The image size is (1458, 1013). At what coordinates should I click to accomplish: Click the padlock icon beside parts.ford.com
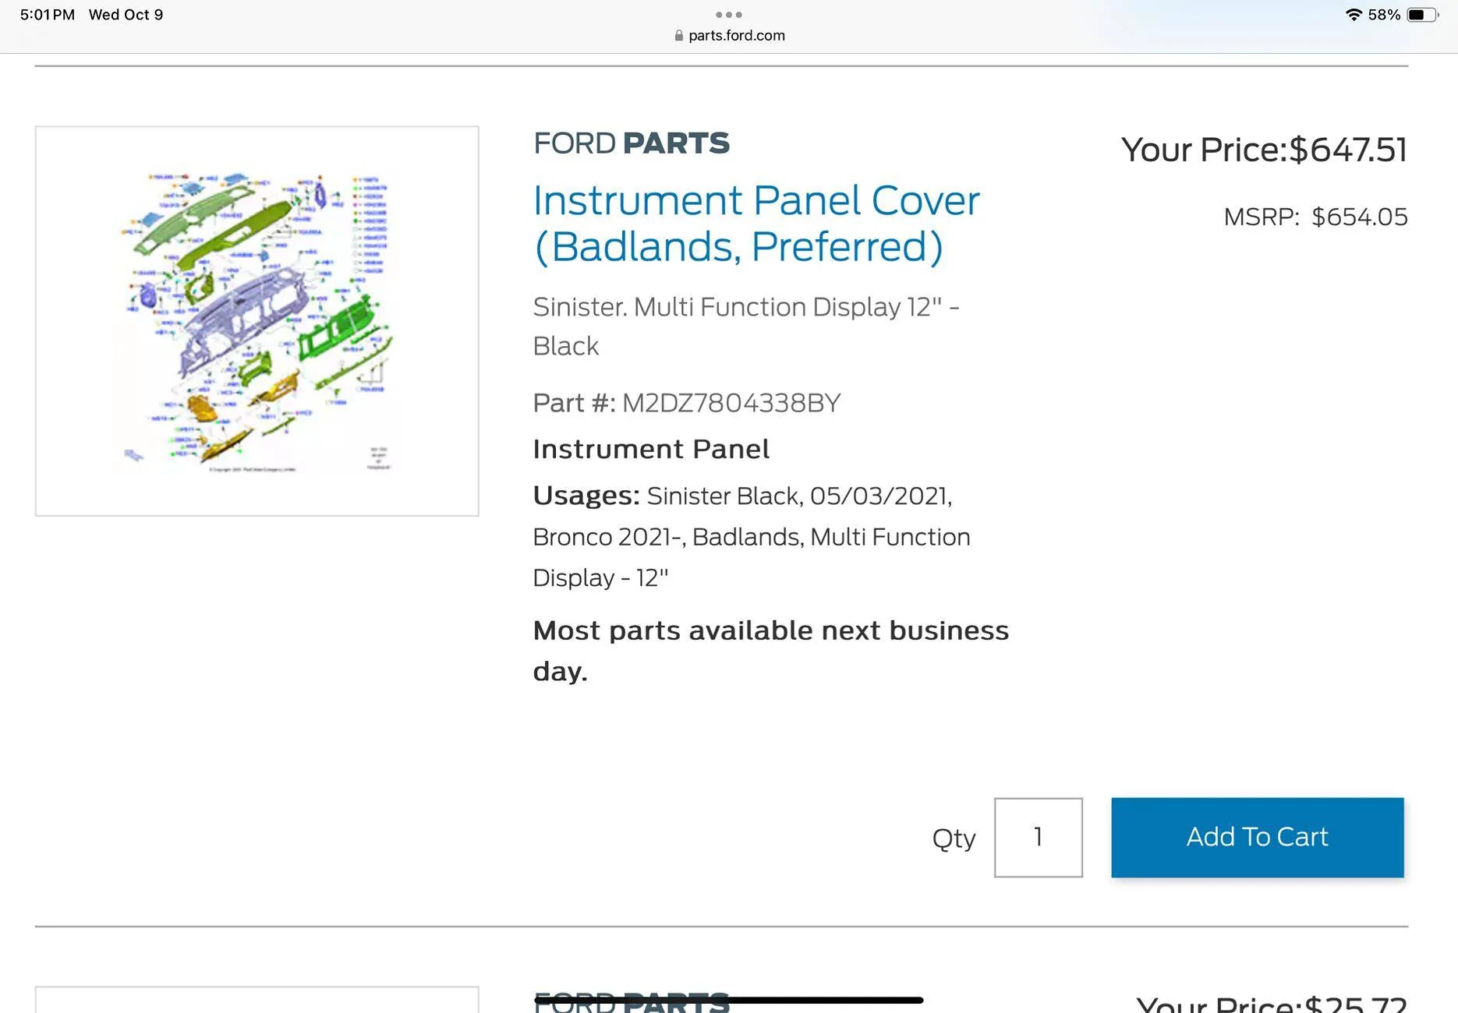[x=679, y=36]
